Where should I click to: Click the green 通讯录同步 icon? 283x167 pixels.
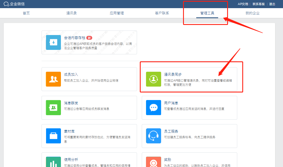click(x=153, y=79)
